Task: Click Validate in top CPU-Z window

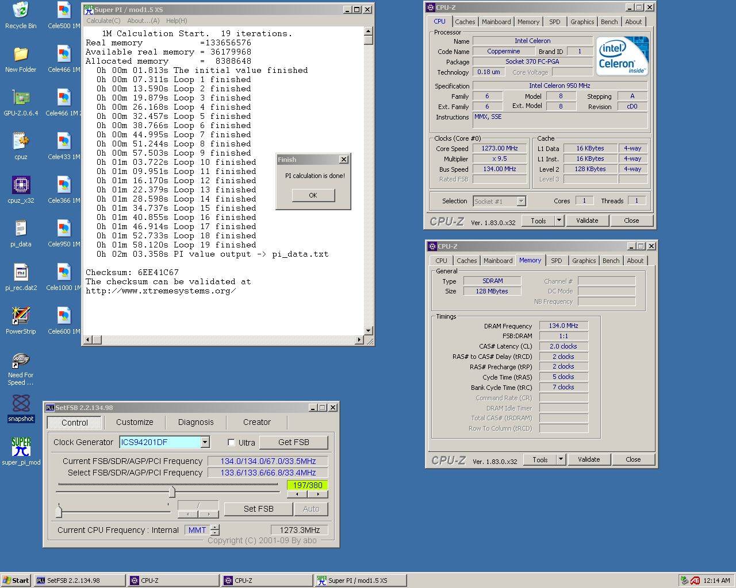Action: pos(587,220)
